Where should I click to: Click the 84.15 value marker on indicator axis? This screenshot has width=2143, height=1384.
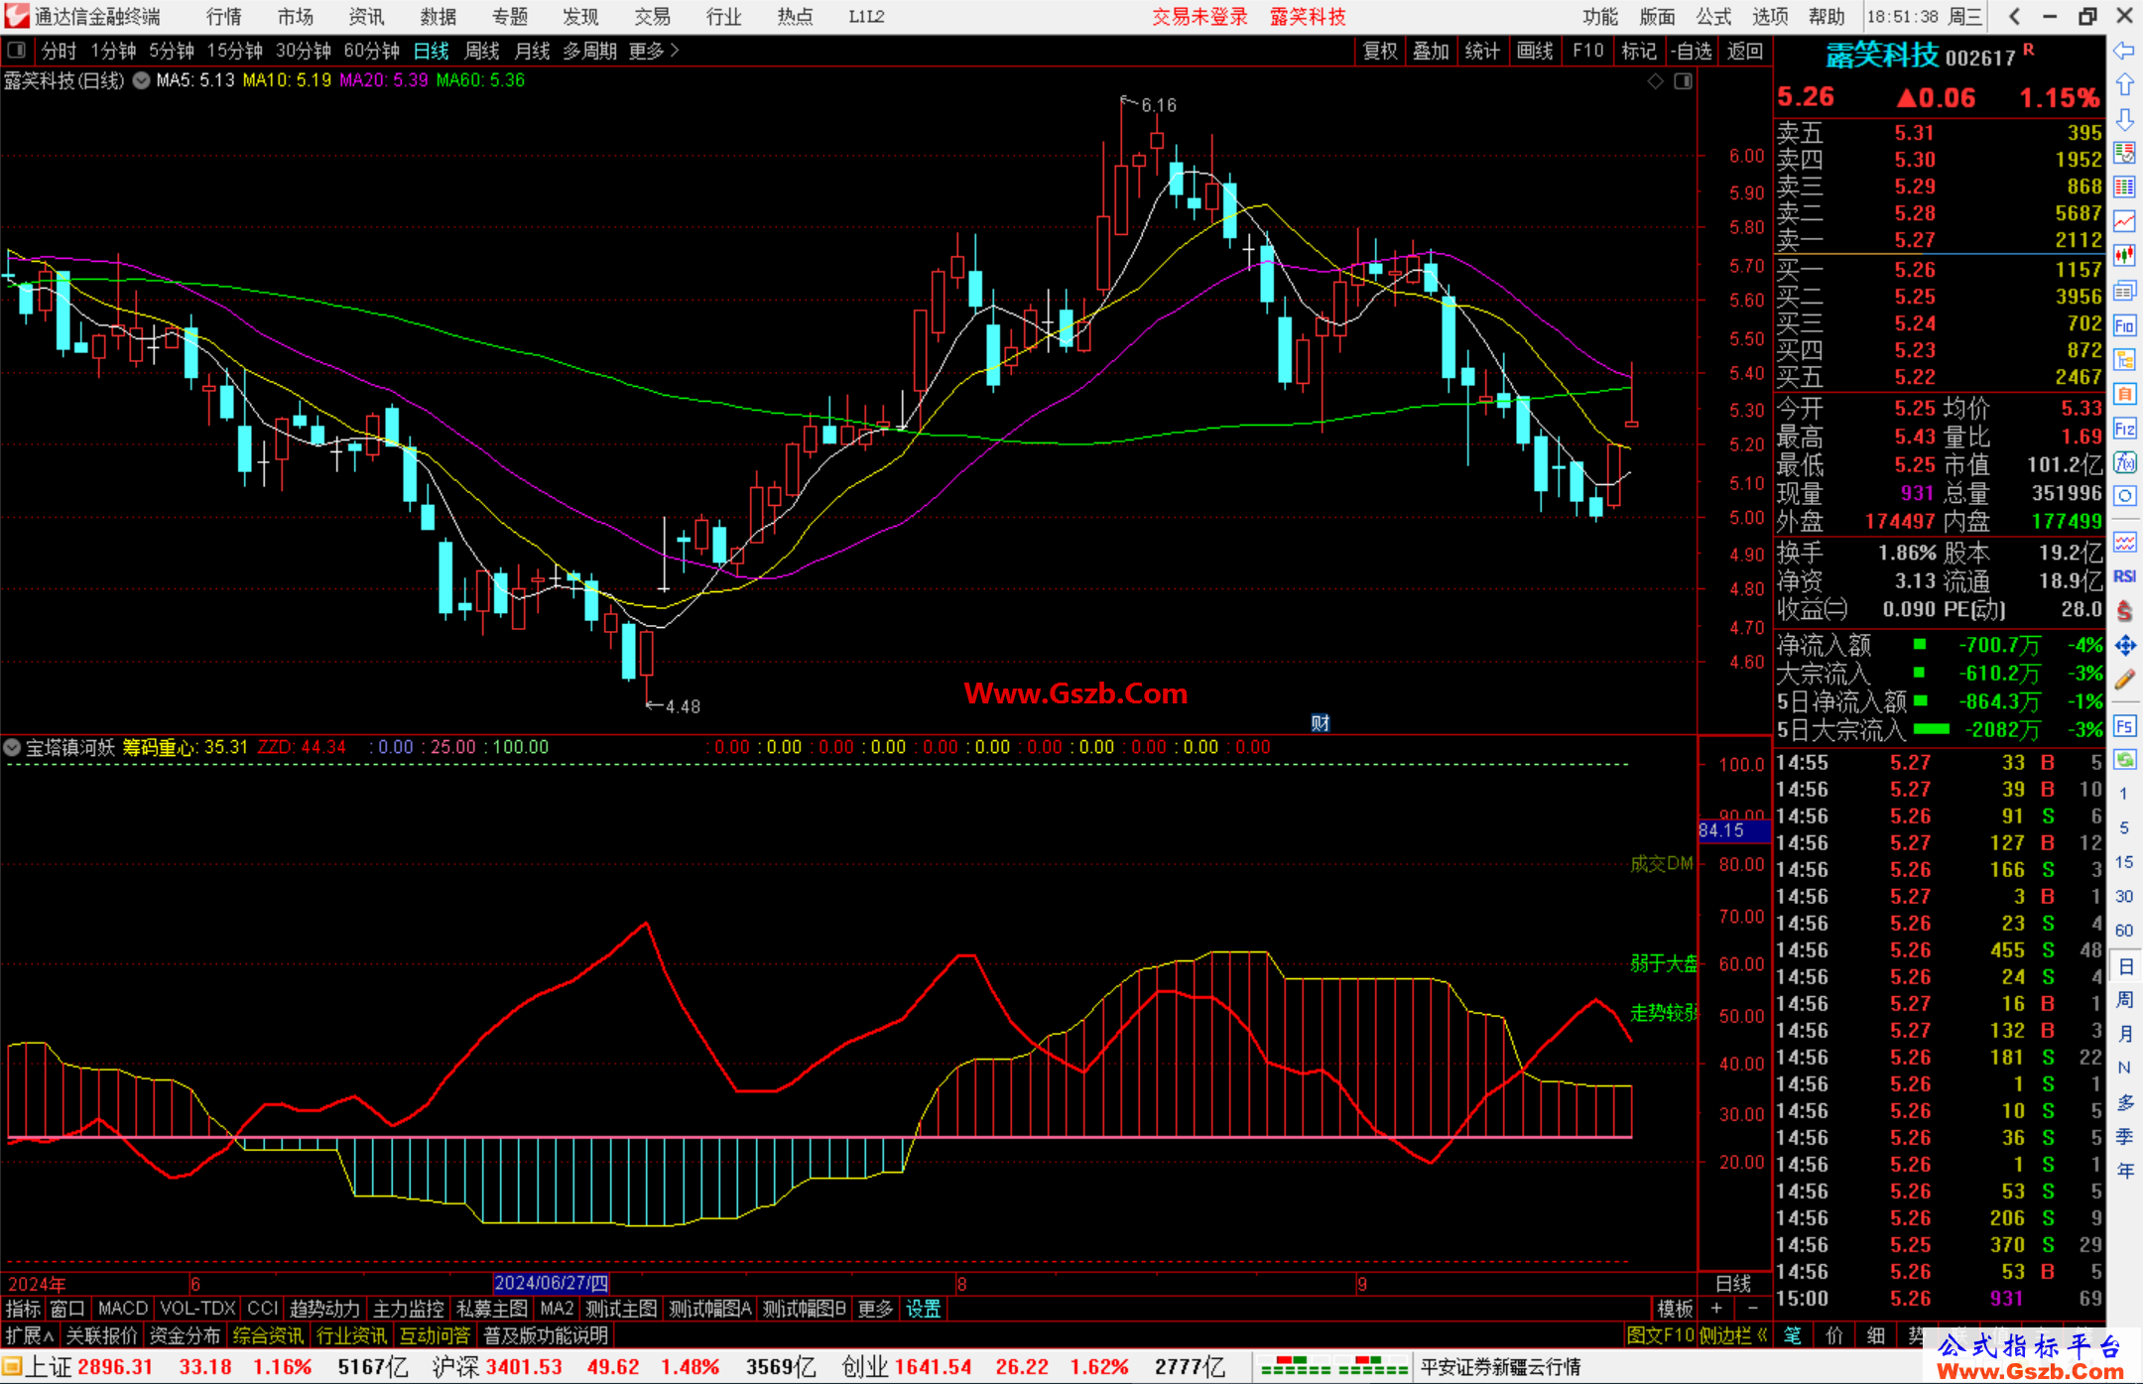tap(1733, 830)
